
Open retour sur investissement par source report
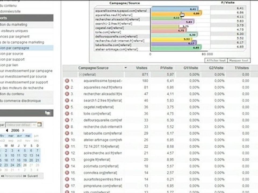click(23, 76)
